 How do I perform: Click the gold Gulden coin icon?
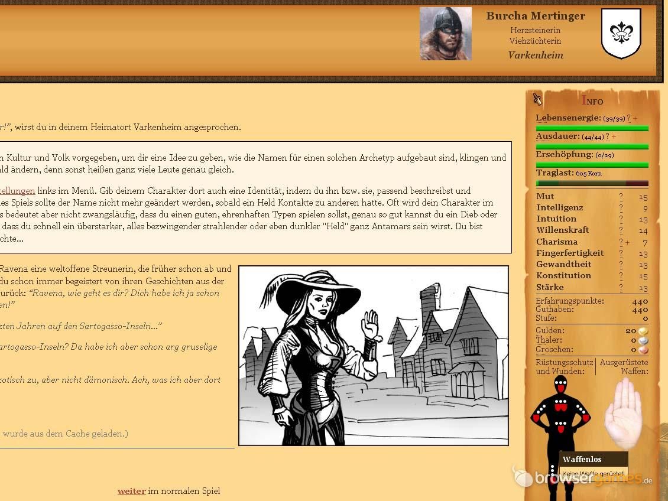point(643,331)
